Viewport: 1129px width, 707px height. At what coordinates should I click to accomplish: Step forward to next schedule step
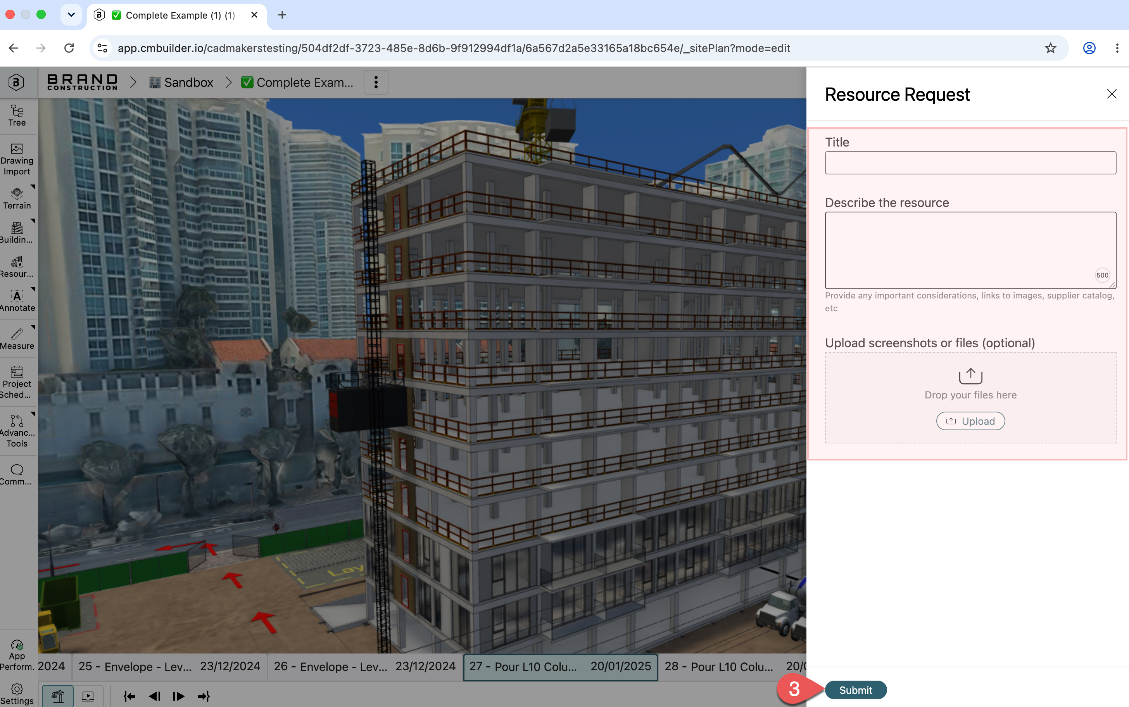(x=179, y=696)
